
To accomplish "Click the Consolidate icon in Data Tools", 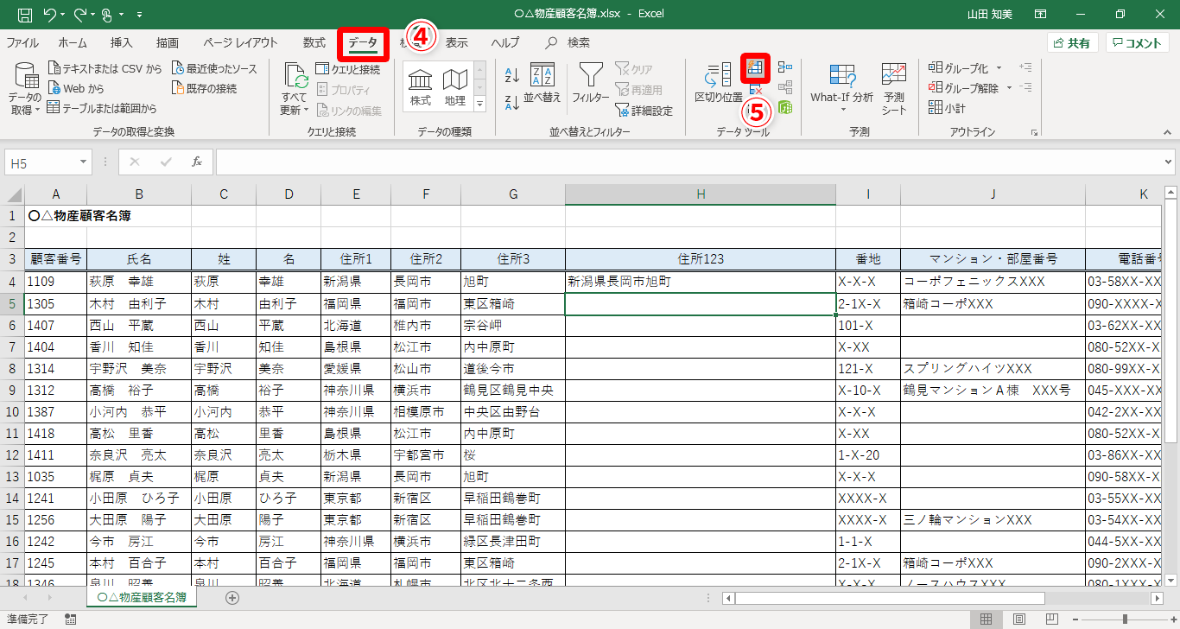I will [x=785, y=67].
